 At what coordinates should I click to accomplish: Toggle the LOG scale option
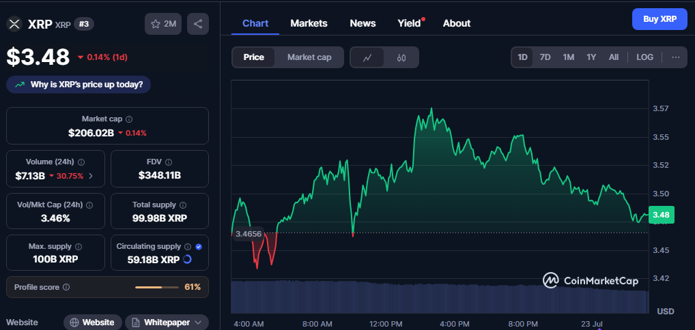pos(645,57)
